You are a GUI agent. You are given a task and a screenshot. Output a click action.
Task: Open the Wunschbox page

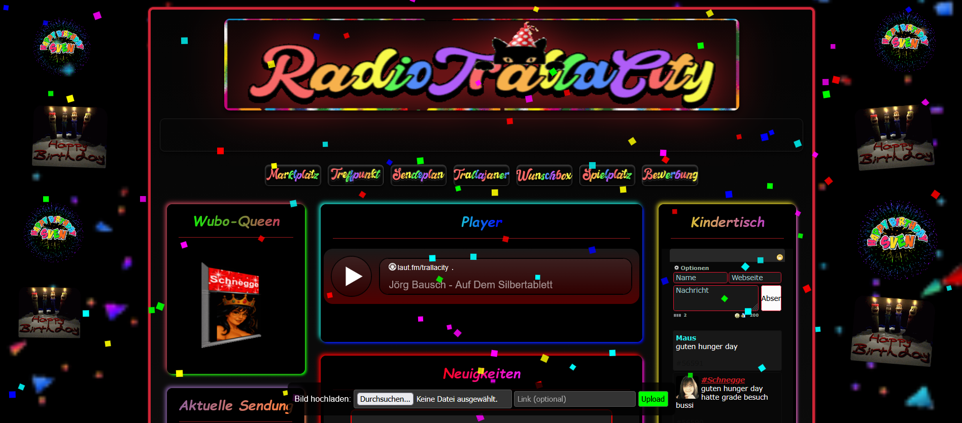pyautogui.click(x=544, y=175)
